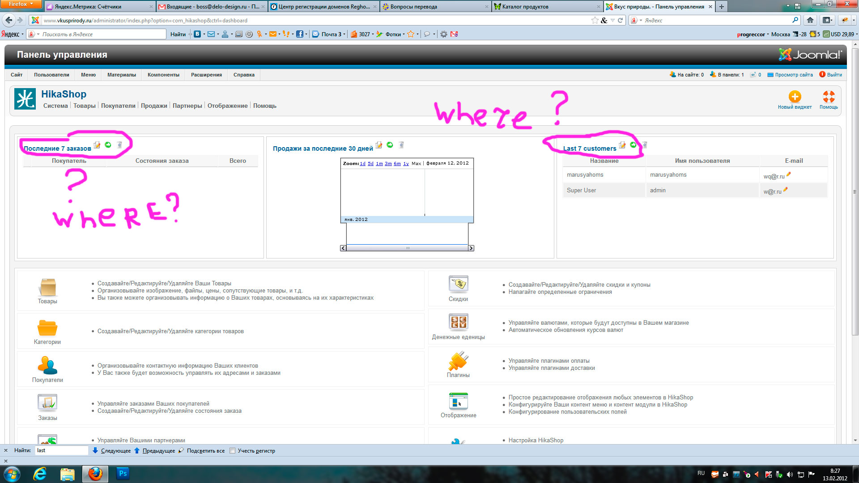Open the Firefox menu dropdown
The width and height of the screenshot is (859, 483).
(x=21, y=4)
